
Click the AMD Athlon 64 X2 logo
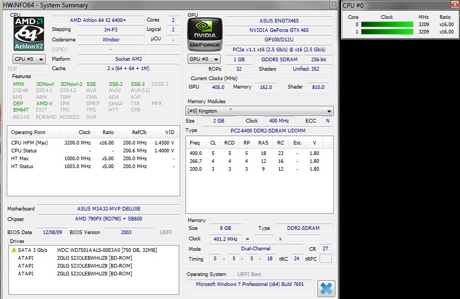tap(29, 34)
